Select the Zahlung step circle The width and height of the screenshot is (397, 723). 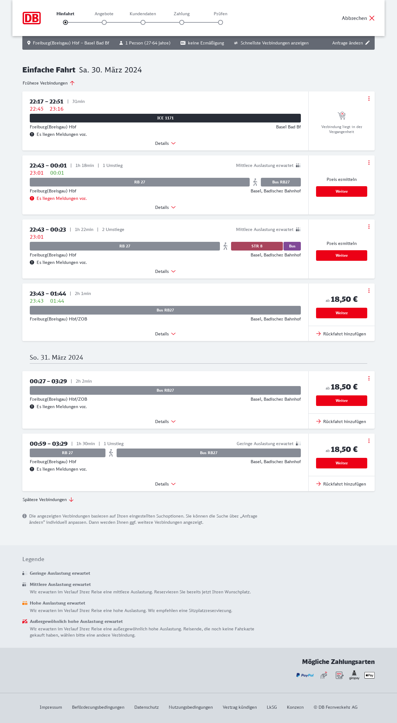coord(182,22)
